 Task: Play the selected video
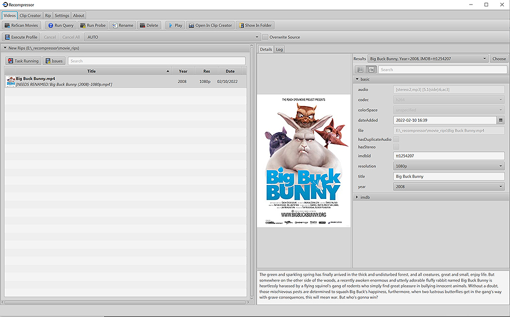(175, 25)
